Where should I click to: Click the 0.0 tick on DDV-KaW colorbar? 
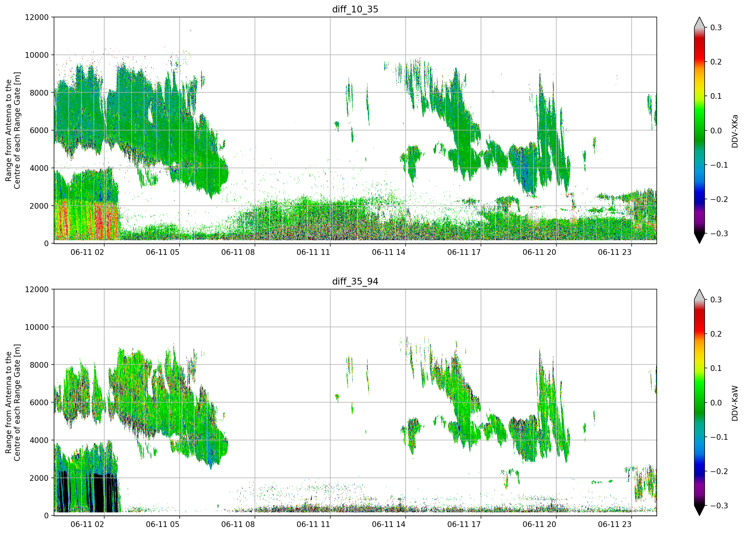click(x=716, y=403)
